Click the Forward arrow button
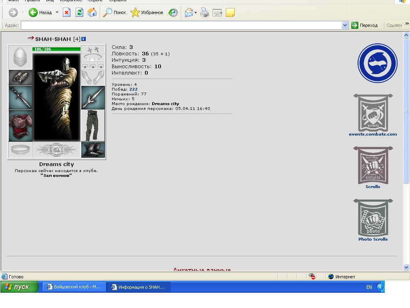 [13, 12]
